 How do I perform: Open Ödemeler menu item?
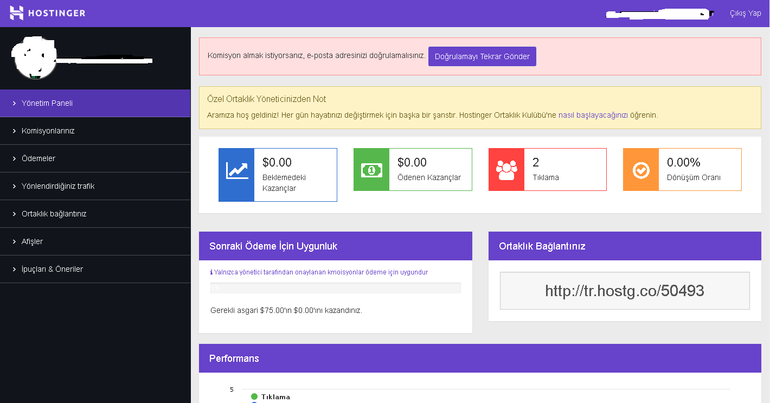pos(95,158)
